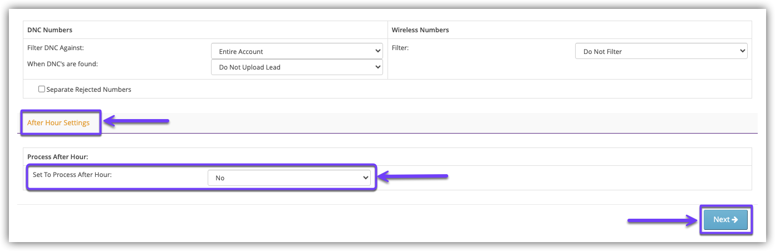Screen dimensions: 775x251
Task: Click the right arrow icon inside Next
Action: pyautogui.click(x=735, y=220)
